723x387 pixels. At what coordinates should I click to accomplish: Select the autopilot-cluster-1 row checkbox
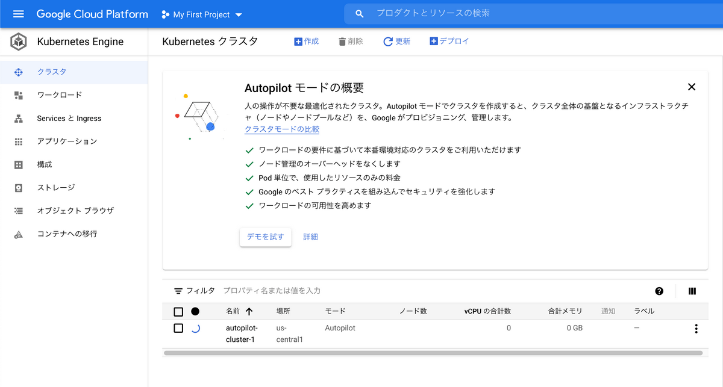pyautogui.click(x=178, y=329)
